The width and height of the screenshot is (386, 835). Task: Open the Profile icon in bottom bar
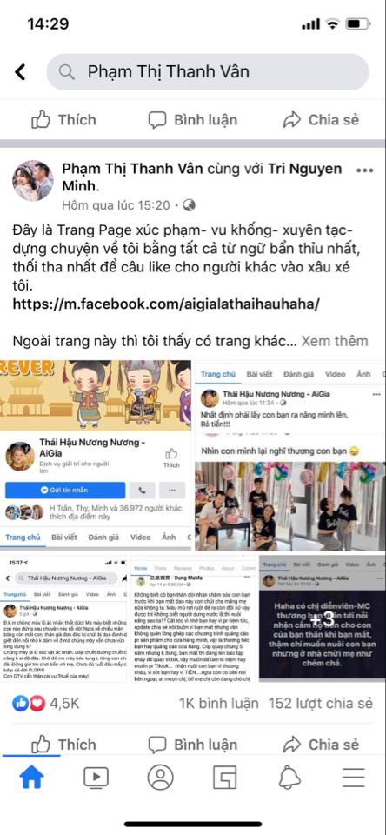tap(160, 778)
